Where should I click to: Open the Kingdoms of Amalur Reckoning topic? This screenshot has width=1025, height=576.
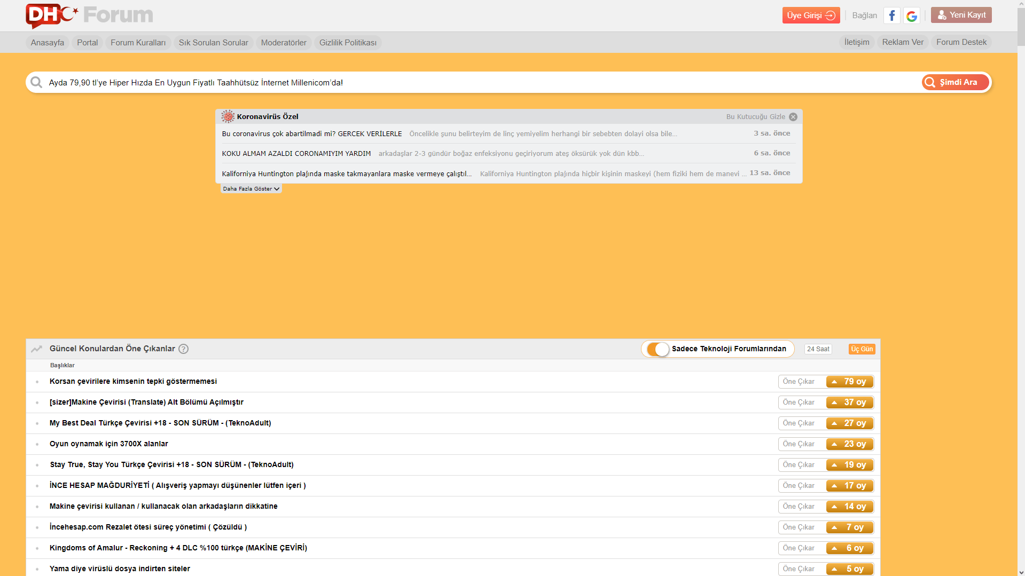pos(178,548)
